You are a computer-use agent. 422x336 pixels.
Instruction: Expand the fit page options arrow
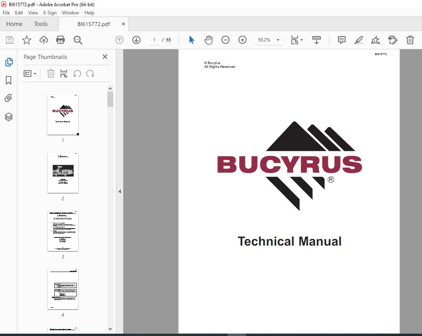[x=302, y=40]
